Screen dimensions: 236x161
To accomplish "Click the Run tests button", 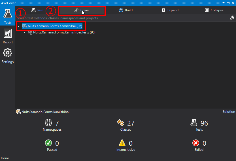I will (37, 10).
